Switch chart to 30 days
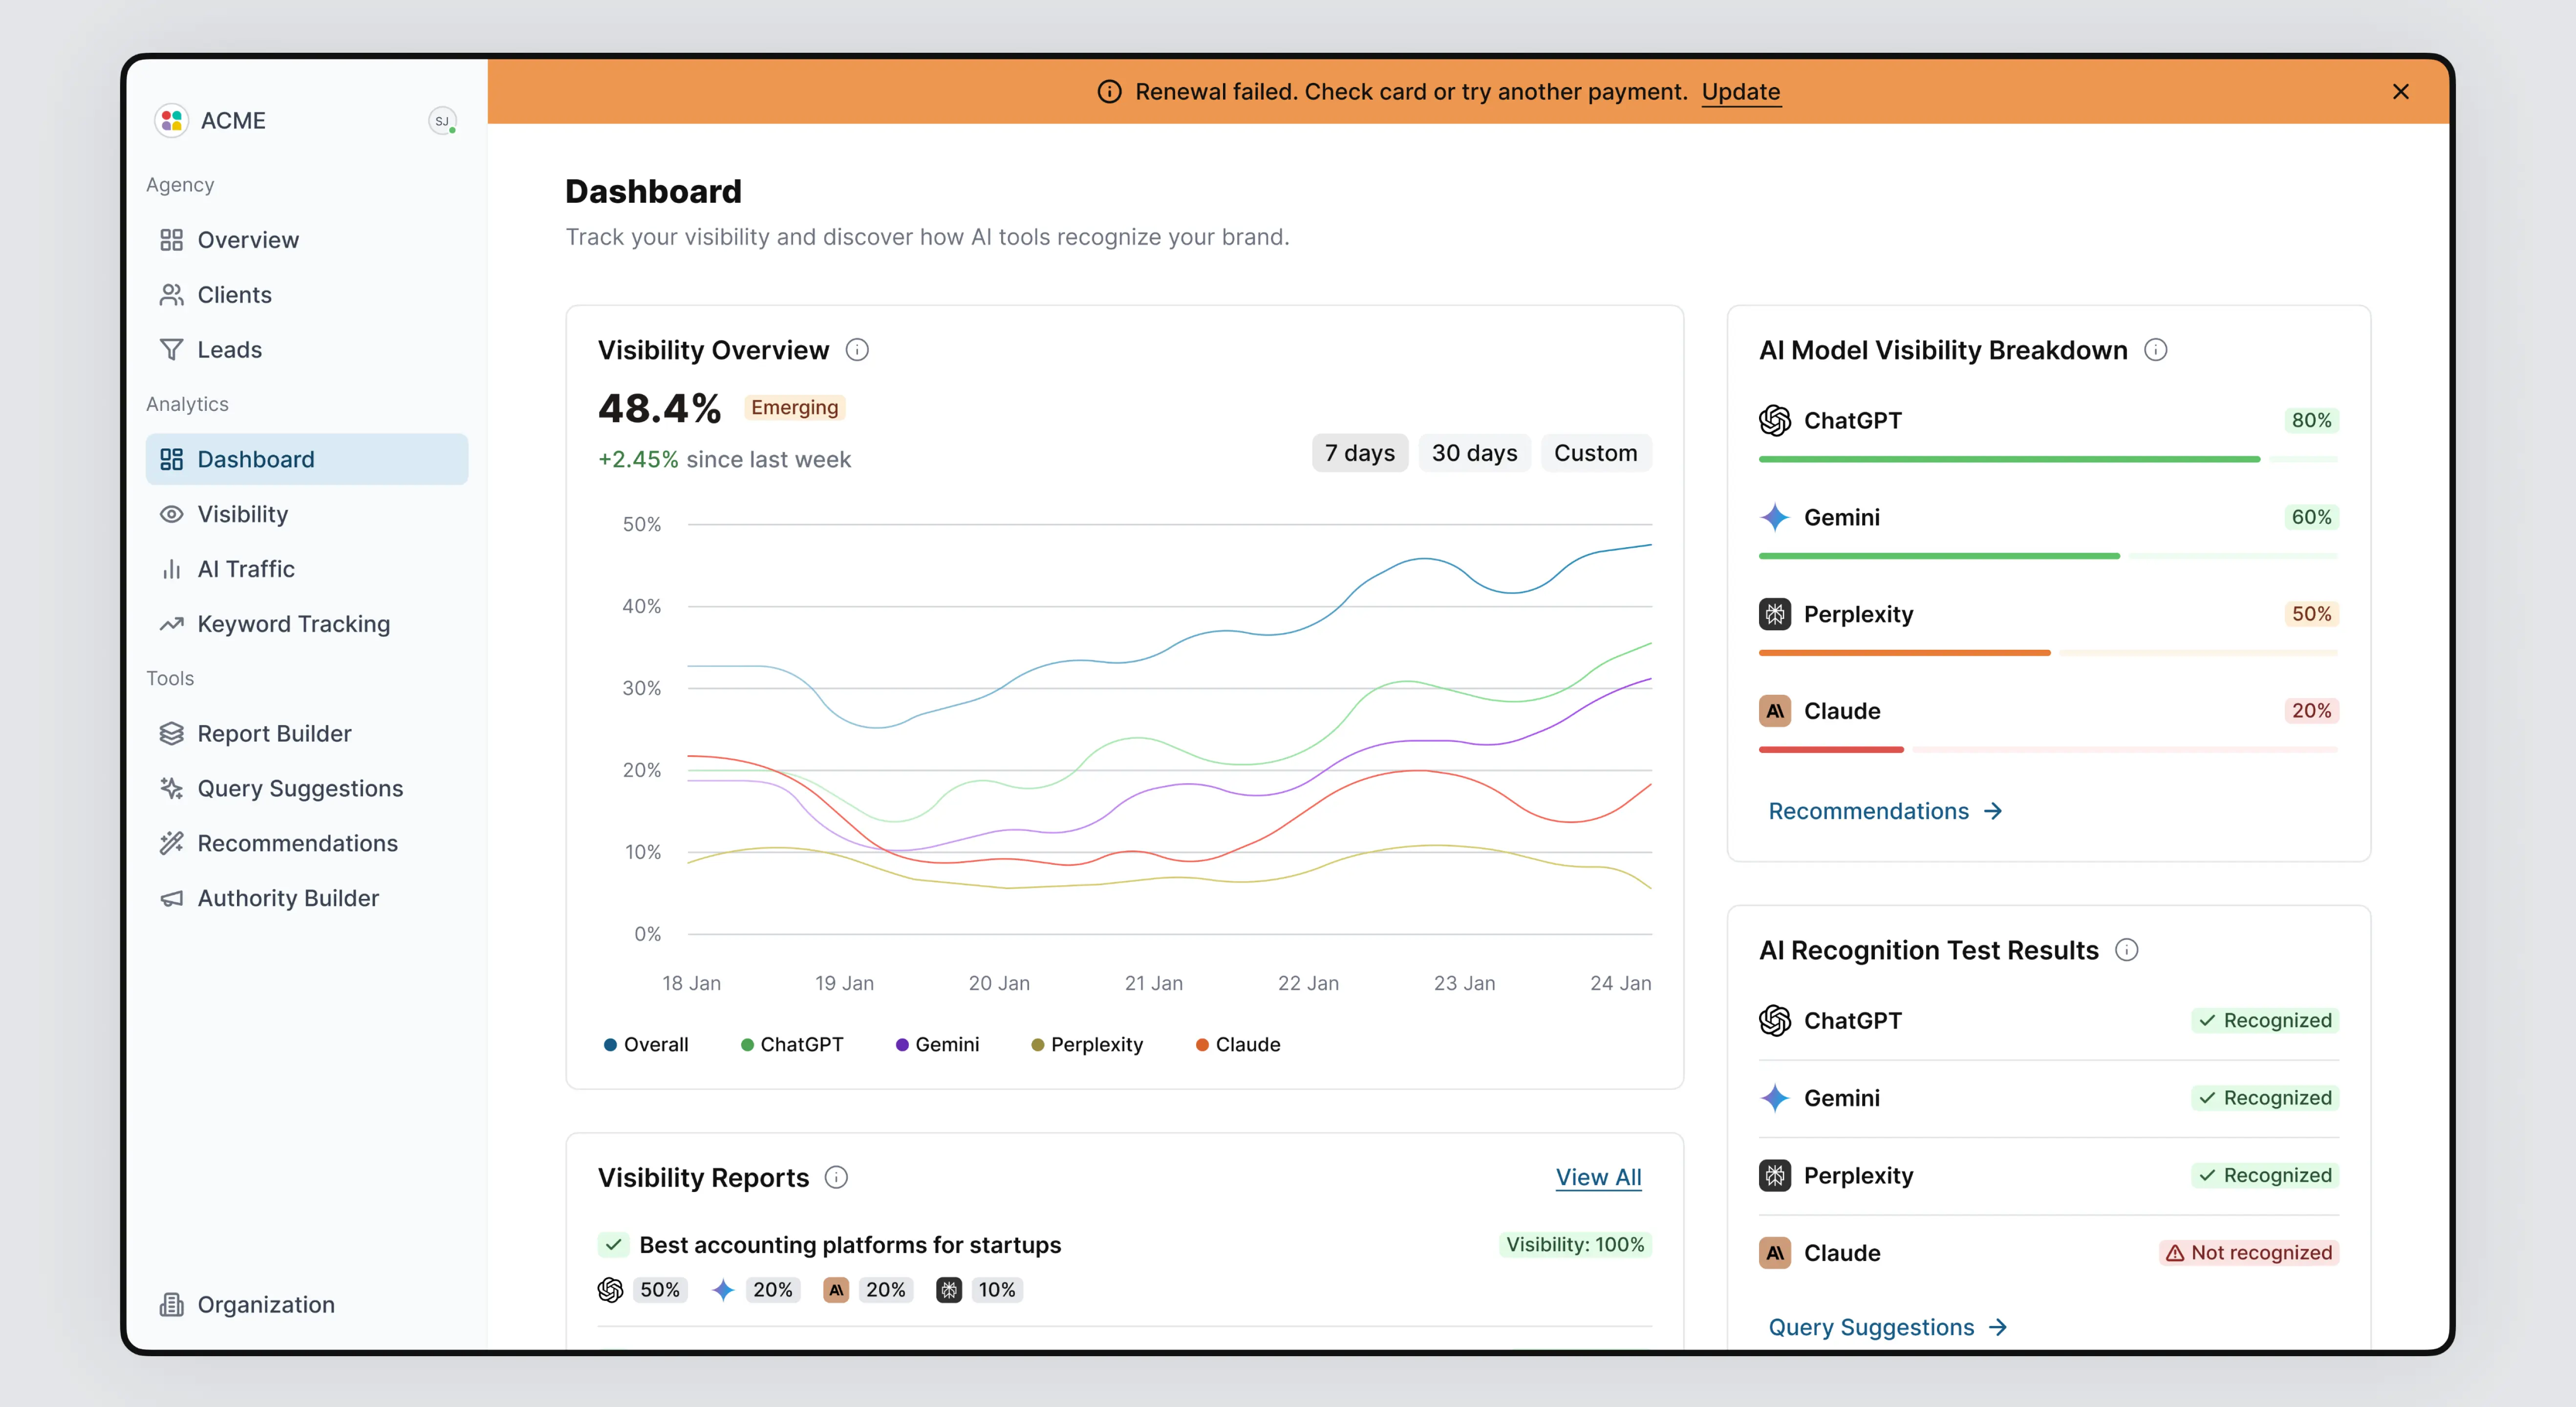The height and width of the screenshot is (1407, 2576). (x=1474, y=453)
